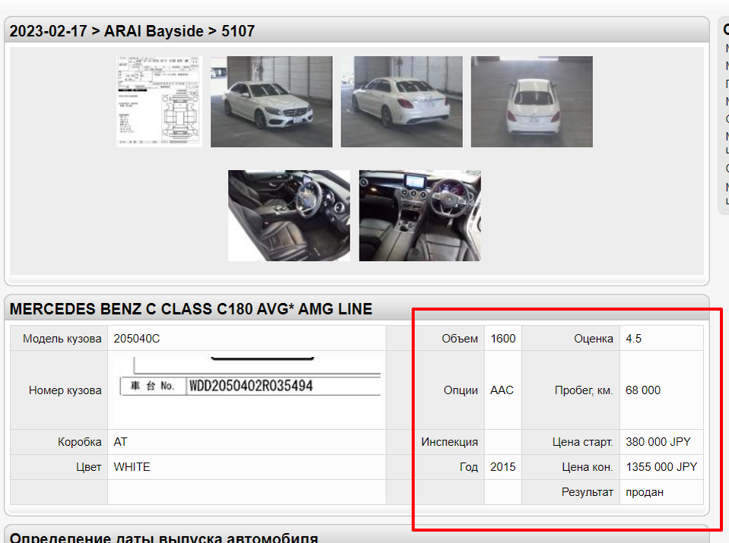Select the color value 'WHITE'

132,467
